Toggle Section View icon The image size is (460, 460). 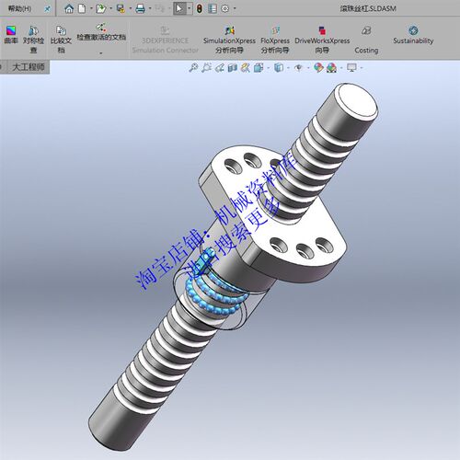(233, 67)
